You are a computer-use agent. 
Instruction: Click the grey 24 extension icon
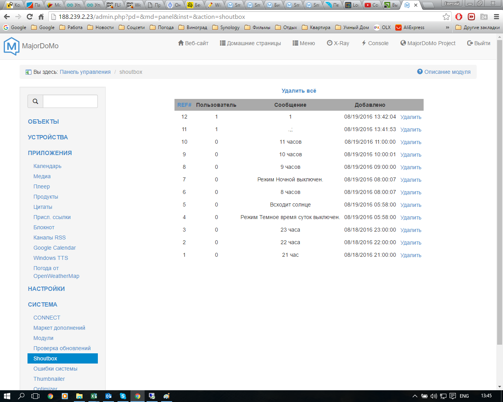tap(484, 17)
